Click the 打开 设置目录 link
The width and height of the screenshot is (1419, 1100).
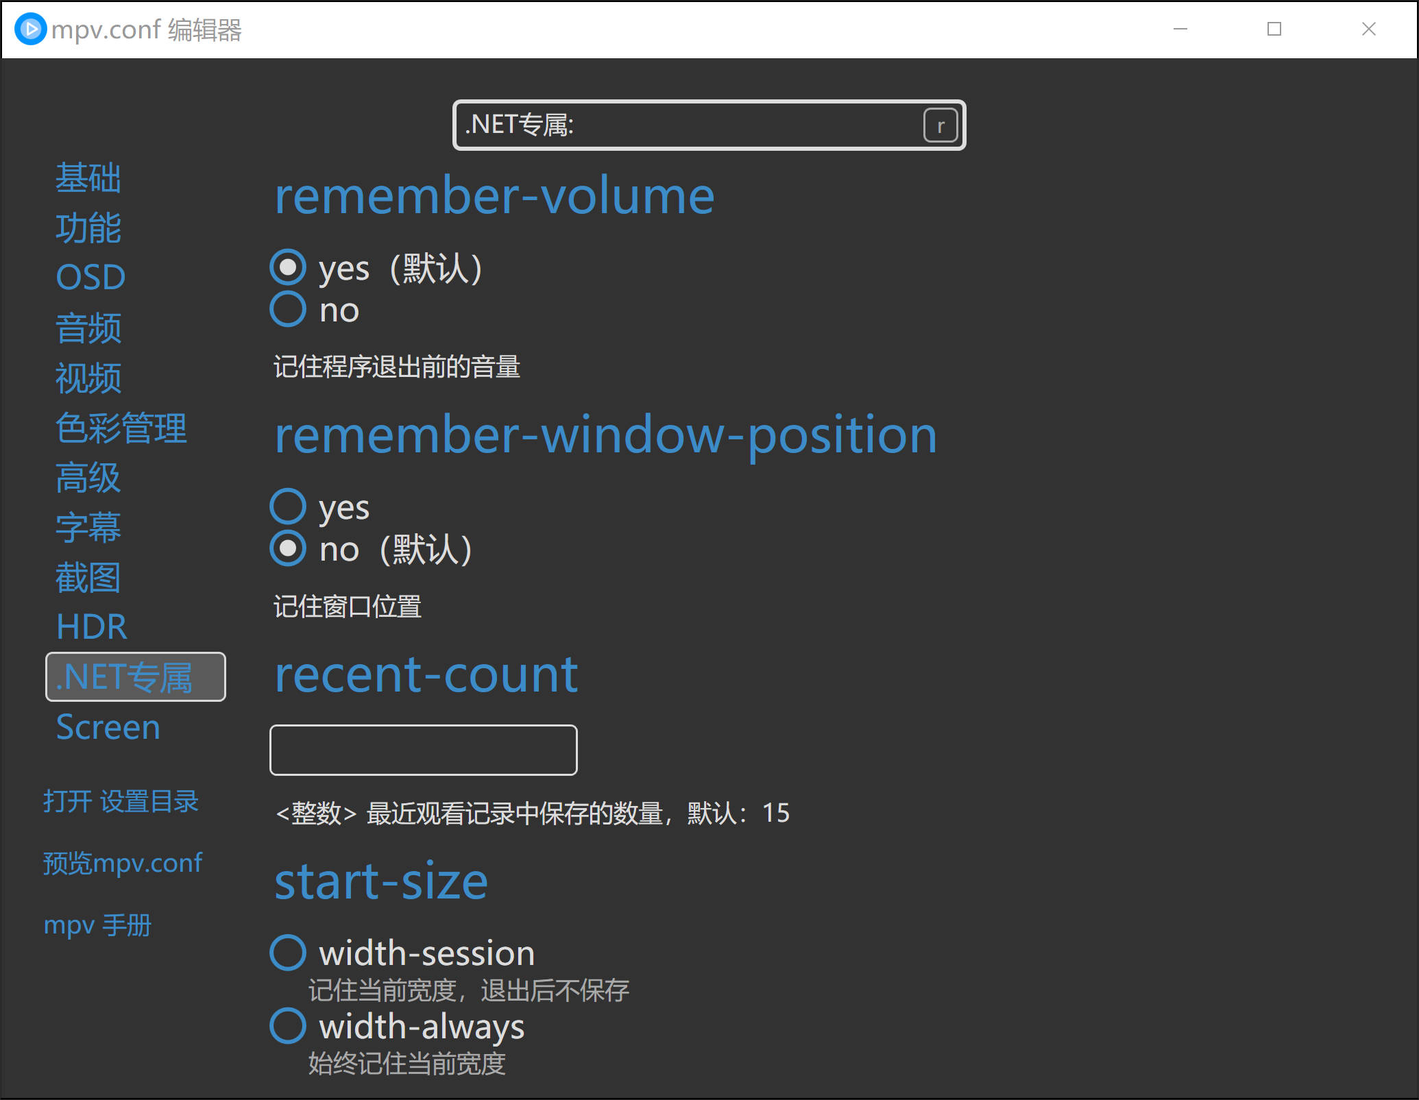coord(122,800)
